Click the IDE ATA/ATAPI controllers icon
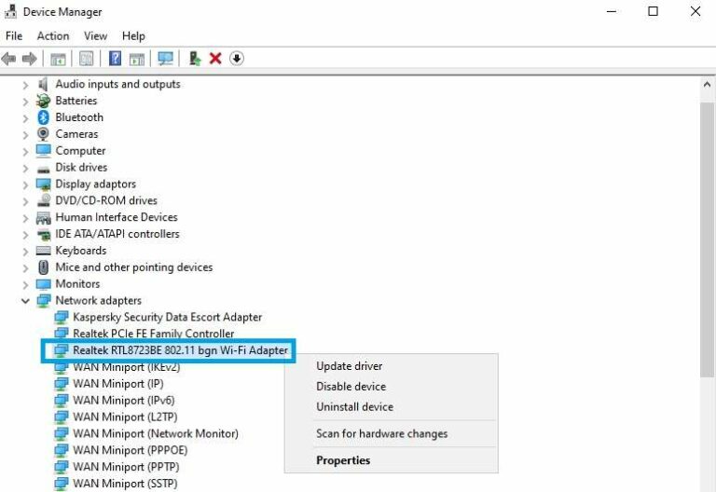 click(x=44, y=234)
